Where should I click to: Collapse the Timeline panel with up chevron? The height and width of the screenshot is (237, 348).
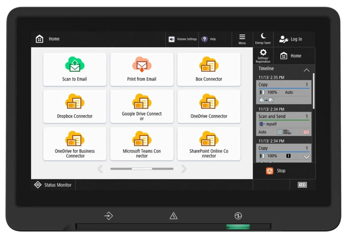click(307, 70)
